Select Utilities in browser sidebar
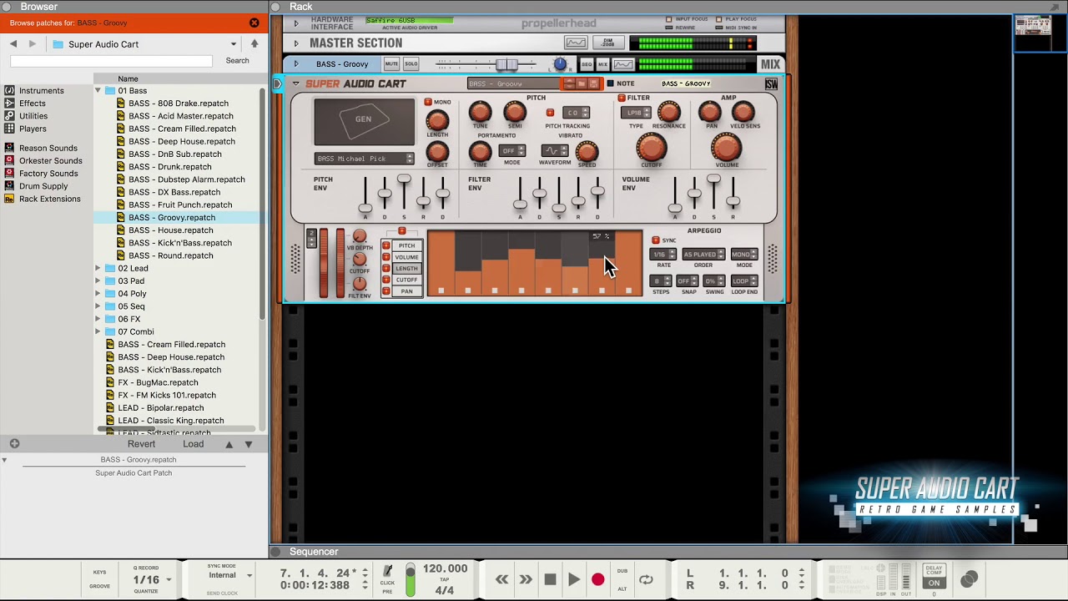Image resolution: width=1068 pixels, height=601 pixels. (33, 116)
